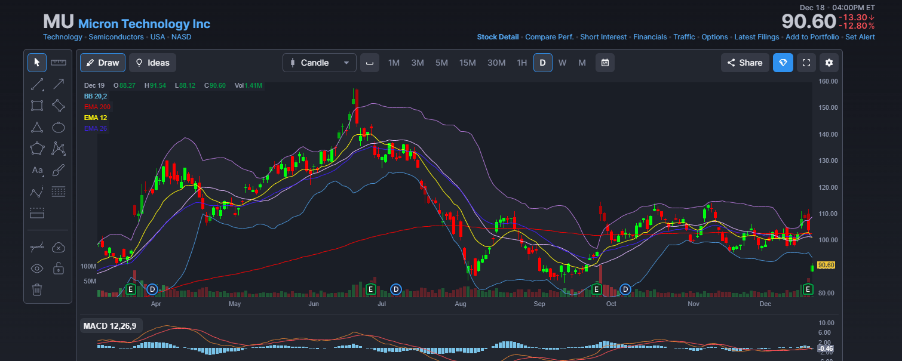
Task: Select the arrow drawing tool
Action: [59, 84]
